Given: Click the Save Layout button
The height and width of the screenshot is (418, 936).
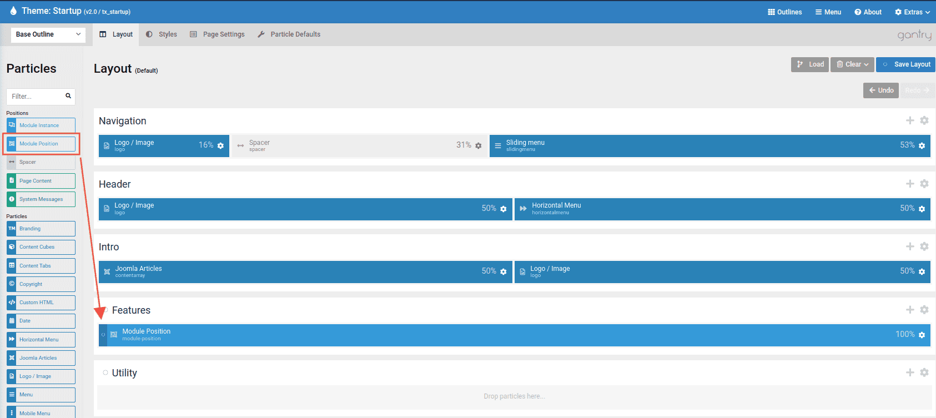Looking at the screenshot, I should [905, 64].
